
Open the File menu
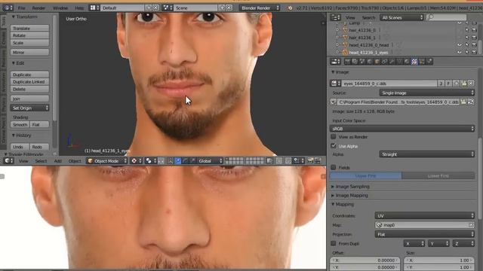(x=21, y=8)
